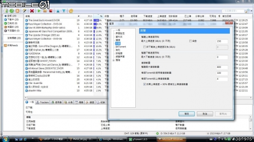Click the red Stop torrent icon

click(51, 11)
